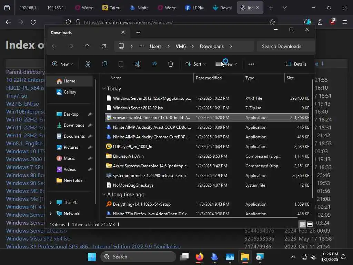Open the browser hamburger application menu
Screen dimensions: 353x265
click(344, 22)
